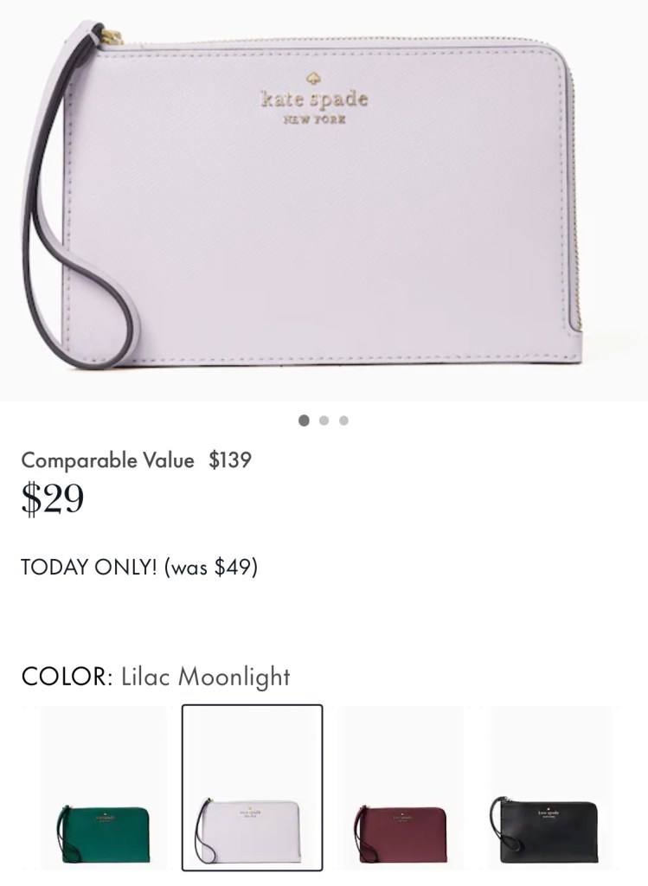648x886 pixels.
Task: Click the COLOR label heading
Action: click(x=67, y=677)
